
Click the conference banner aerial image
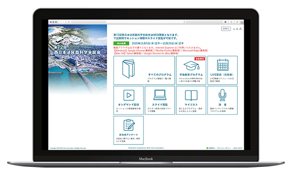point(78,60)
